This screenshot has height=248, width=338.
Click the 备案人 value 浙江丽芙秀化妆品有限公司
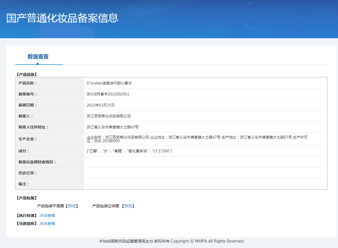109,116
